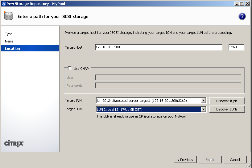Click the window resize grip corner

pos(249,165)
